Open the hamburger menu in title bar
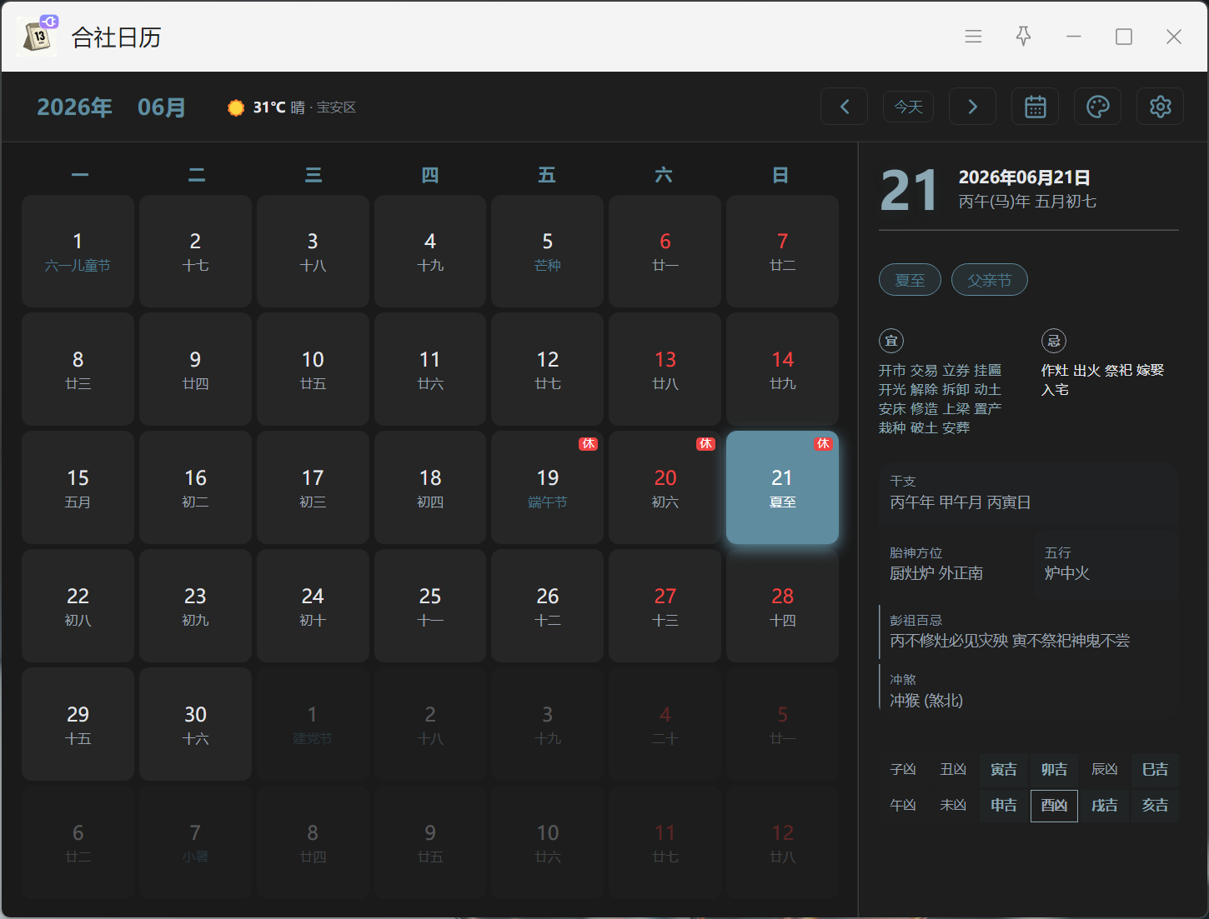This screenshot has width=1209, height=919. tap(973, 37)
